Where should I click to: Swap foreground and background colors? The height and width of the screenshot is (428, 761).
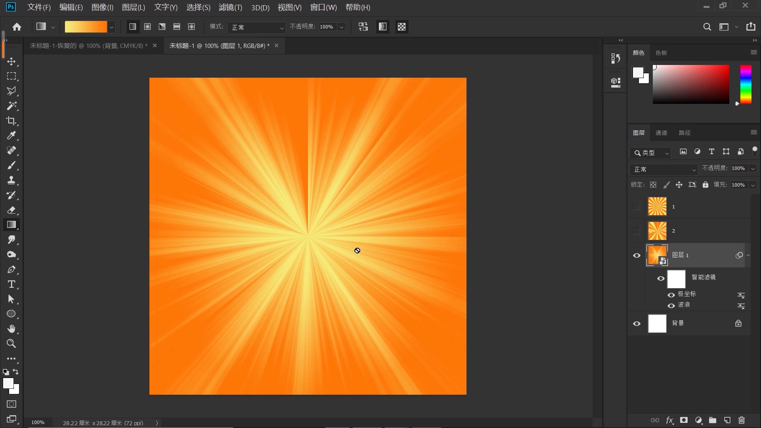click(x=16, y=372)
